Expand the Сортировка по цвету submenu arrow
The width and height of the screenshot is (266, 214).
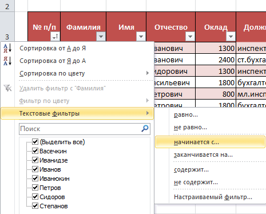[x=148, y=73]
